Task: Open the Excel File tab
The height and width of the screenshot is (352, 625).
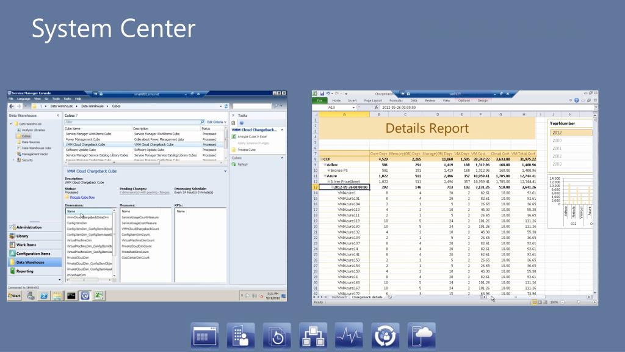Action: (x=319, y=101)
